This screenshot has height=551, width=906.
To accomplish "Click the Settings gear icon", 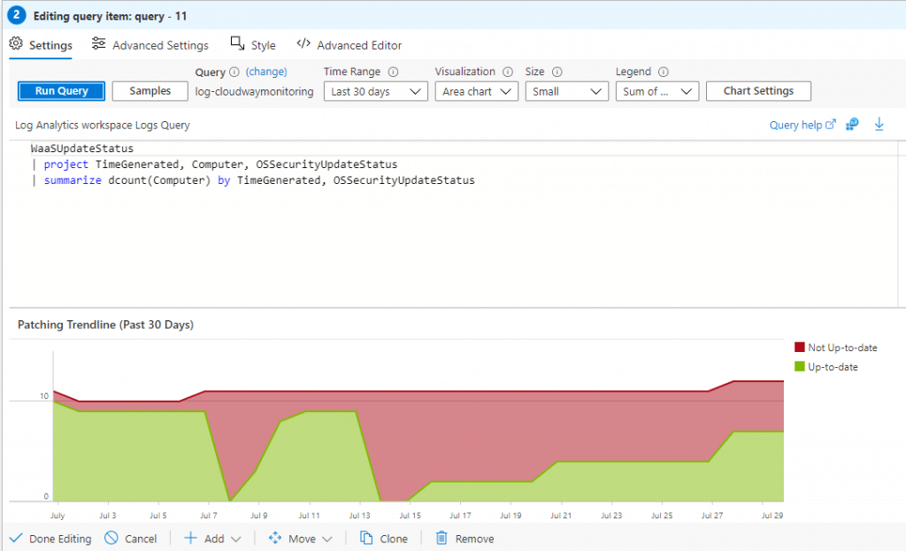I will click(16, 44).
